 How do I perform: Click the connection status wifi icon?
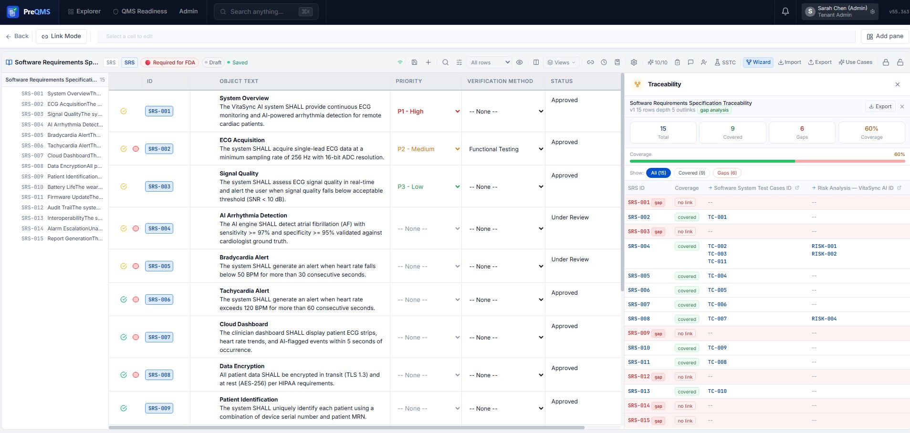(400, 62)
